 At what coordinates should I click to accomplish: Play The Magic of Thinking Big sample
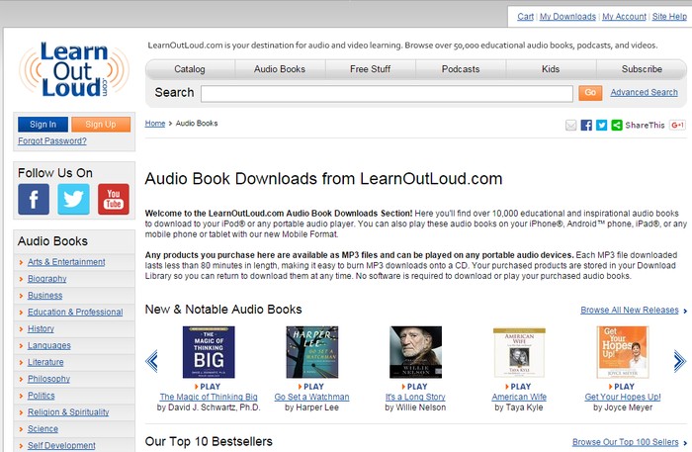[208, 387]
